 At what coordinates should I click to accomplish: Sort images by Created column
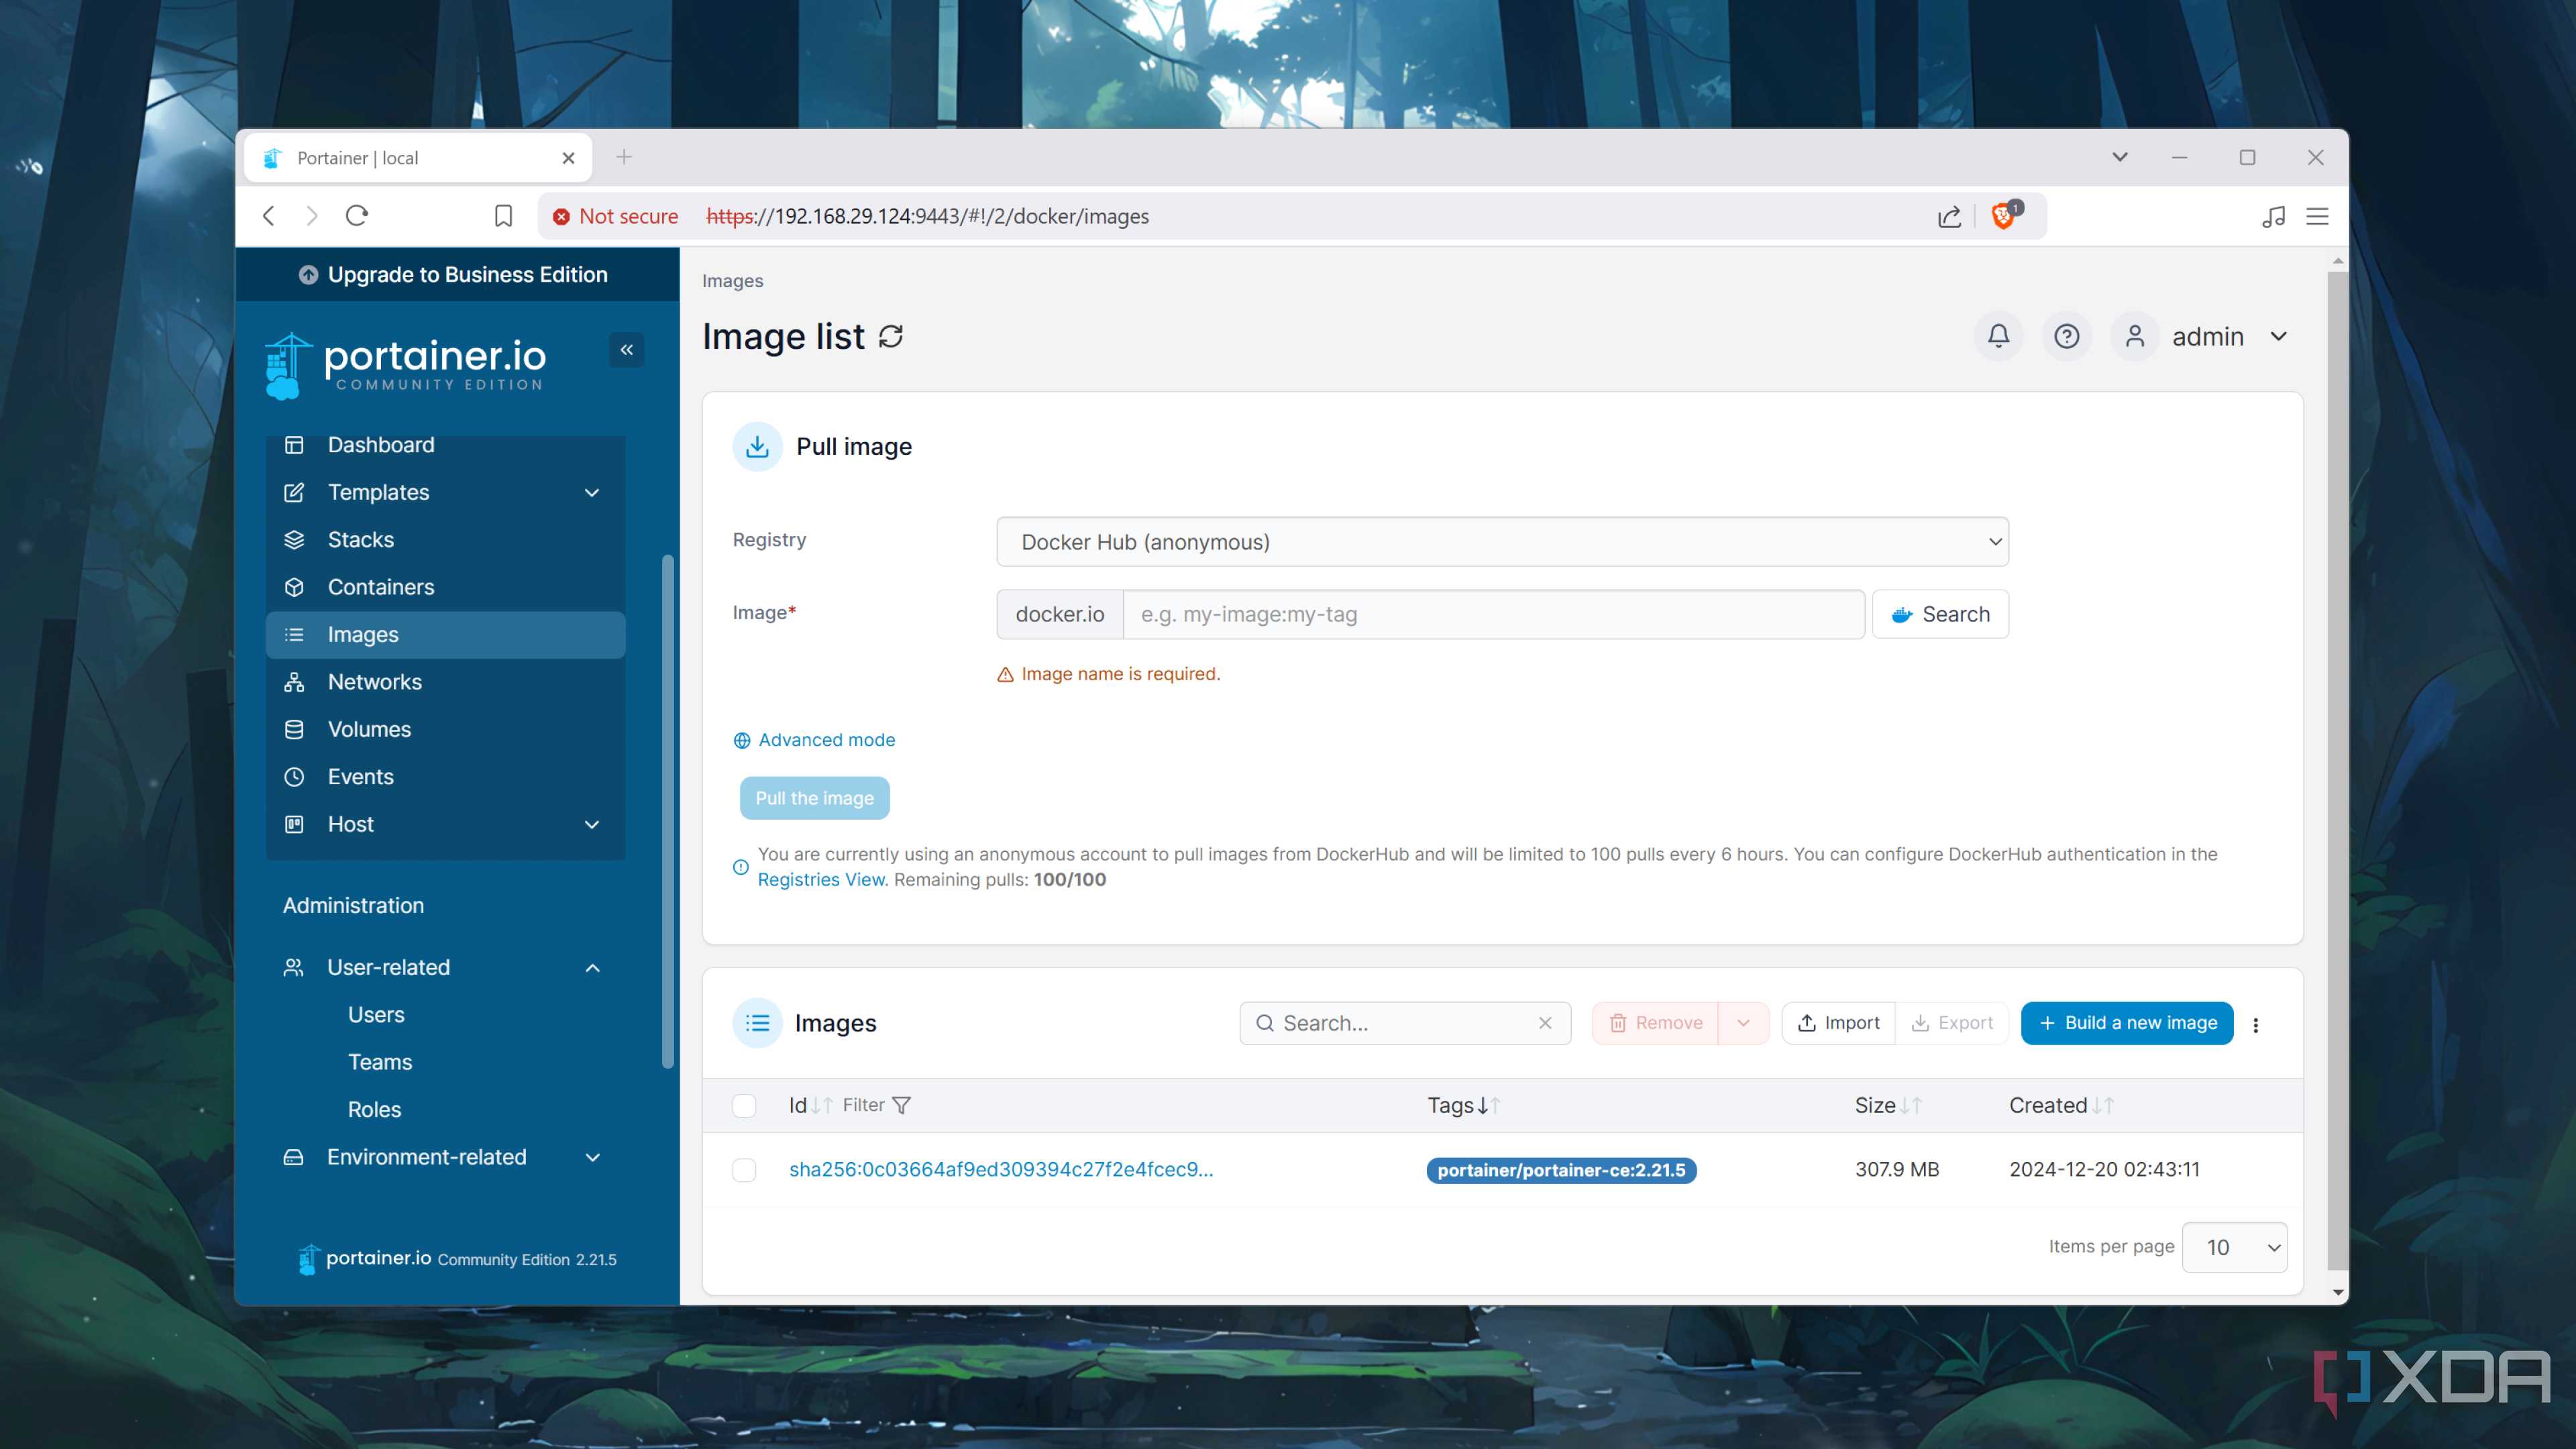click(x=2061, y=1105)
